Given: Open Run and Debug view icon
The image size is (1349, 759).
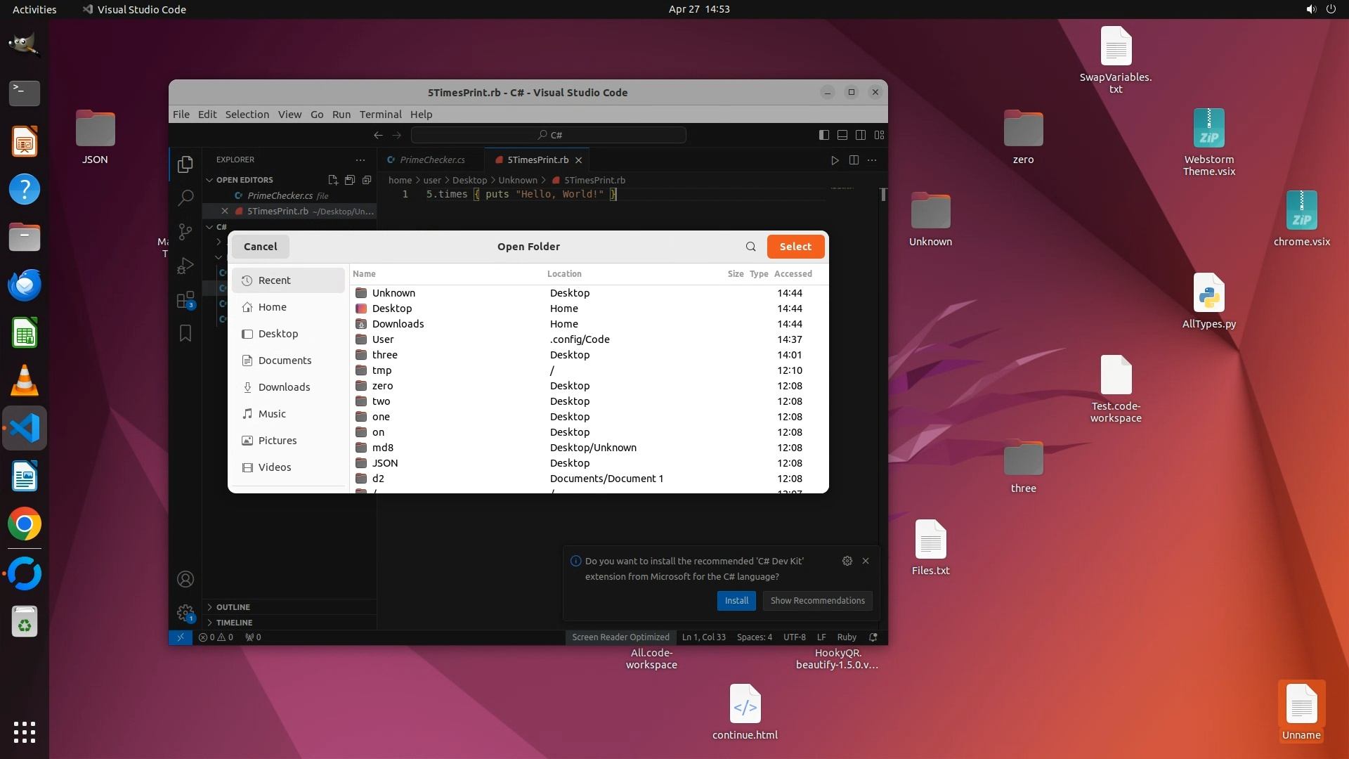Looking at the screenshot, I should pyautogui.click(x=185, y=266).
